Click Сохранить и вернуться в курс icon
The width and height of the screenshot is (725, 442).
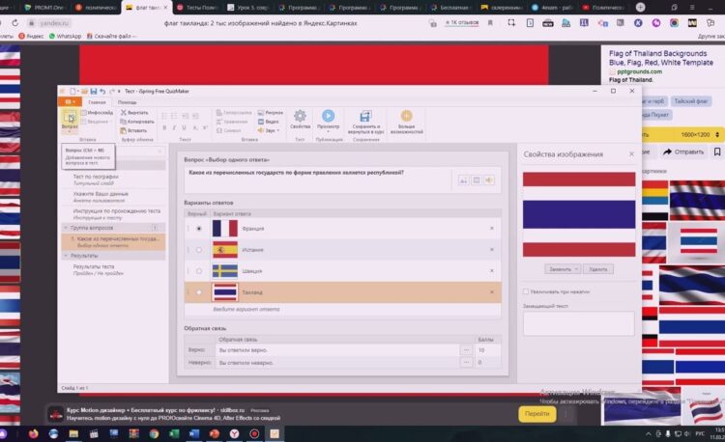click(x=366, y=115)
